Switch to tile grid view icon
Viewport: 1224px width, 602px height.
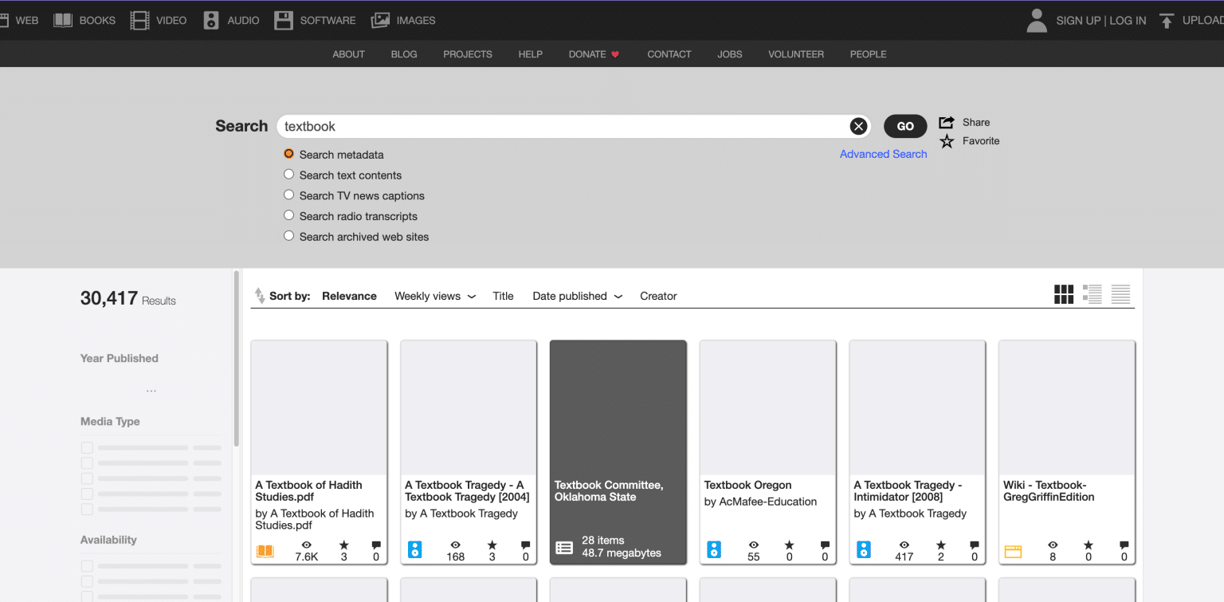click(1063, 295)
